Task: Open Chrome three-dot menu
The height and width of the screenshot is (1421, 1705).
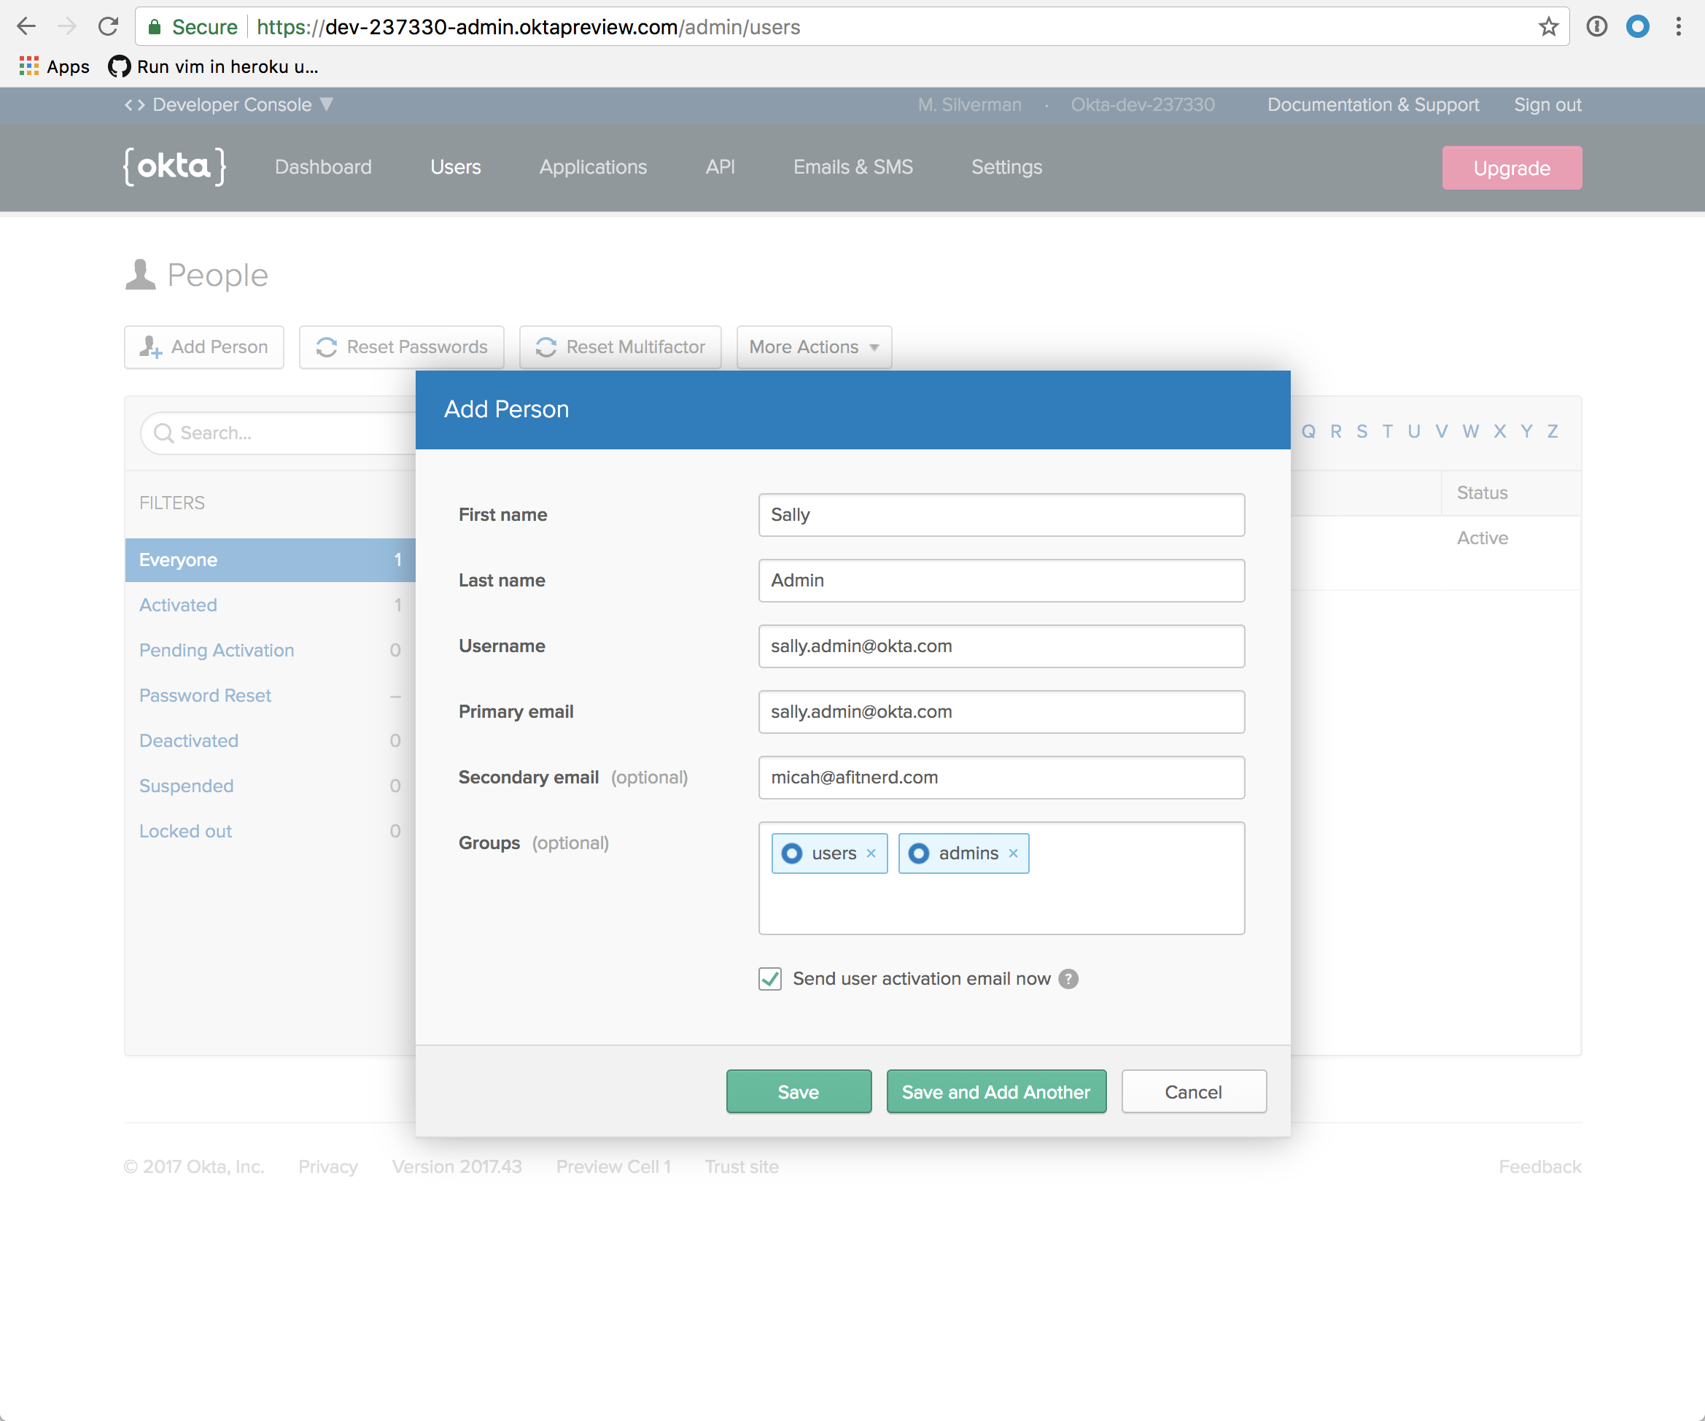Action: click(1678, 27)
